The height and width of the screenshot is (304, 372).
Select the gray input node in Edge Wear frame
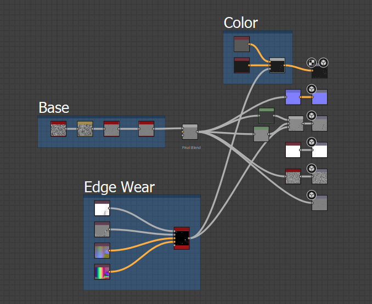pyautogui.click(x=102, y=230)
